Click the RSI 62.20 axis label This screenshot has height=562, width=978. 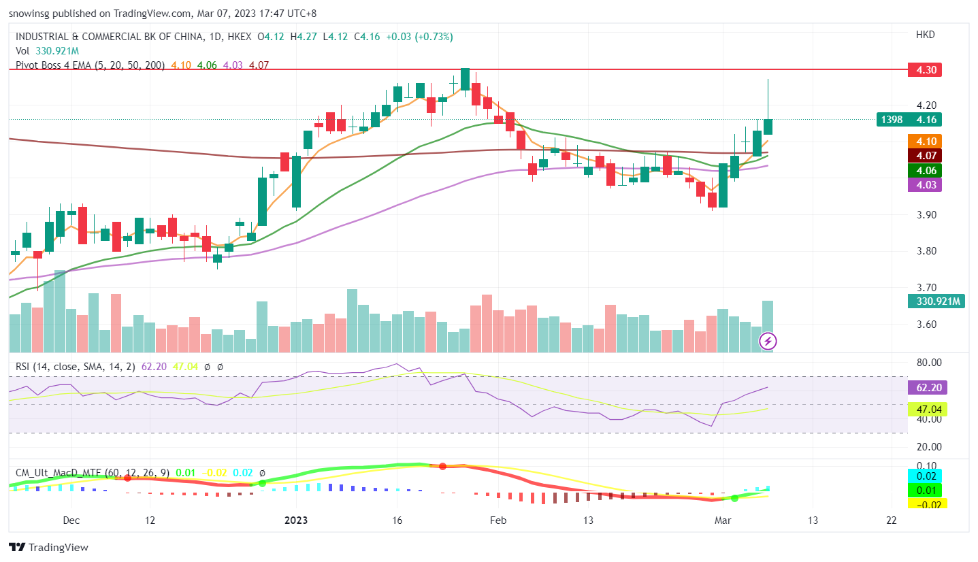(x=929, y=388)
